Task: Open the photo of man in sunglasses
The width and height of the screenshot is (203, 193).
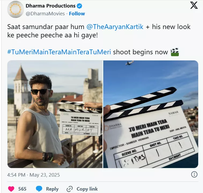Action: pyautogui.click(x=55, y=114)
